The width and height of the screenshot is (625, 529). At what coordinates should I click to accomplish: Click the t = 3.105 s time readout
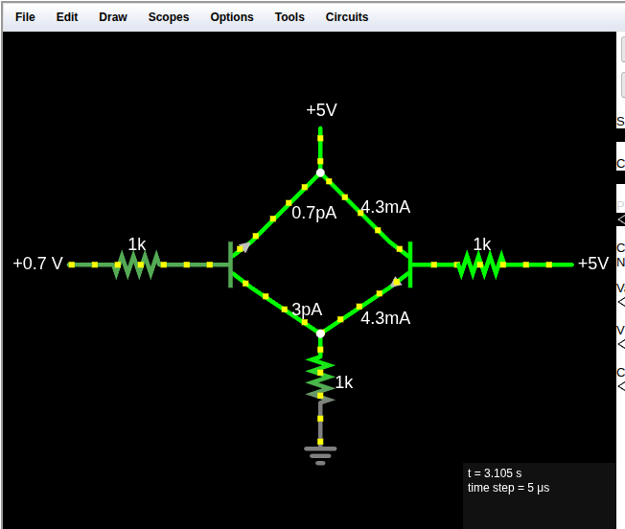495,473
